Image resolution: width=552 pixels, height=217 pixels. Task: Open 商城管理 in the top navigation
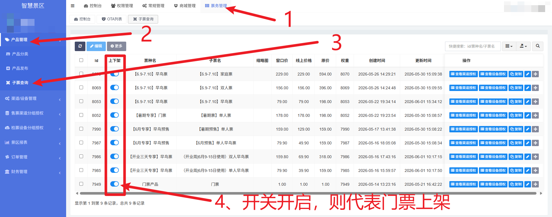coord(185,6)
